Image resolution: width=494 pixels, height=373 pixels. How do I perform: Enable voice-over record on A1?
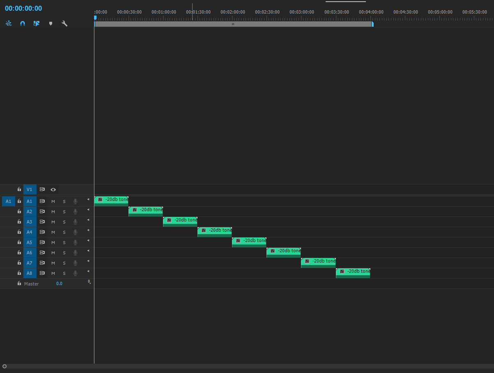point(75,201)
